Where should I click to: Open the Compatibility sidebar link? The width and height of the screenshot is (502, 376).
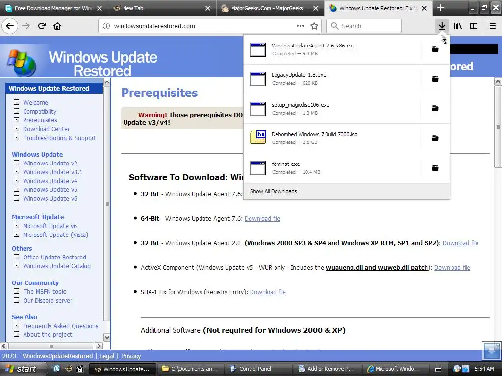(40, 111)
